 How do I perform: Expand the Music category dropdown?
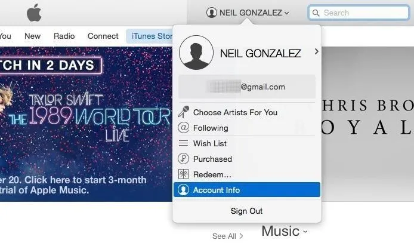coord(285,231)
